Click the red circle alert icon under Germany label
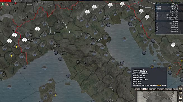183x102 pixels. click(15, 3)
